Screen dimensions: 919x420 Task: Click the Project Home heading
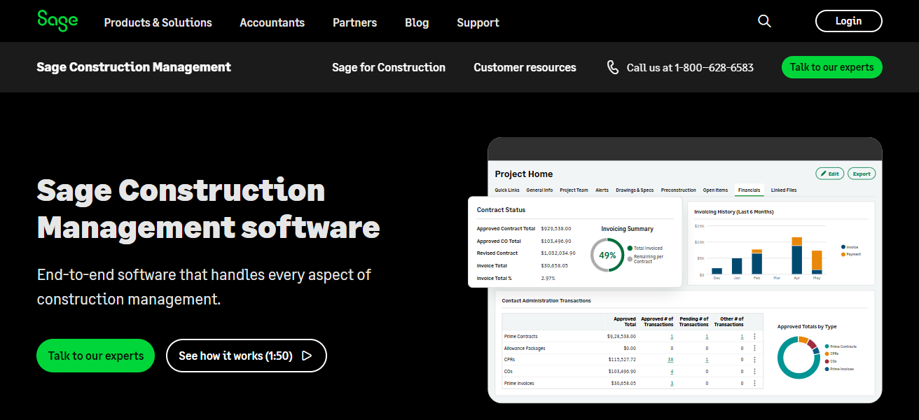tap(524, 174)
